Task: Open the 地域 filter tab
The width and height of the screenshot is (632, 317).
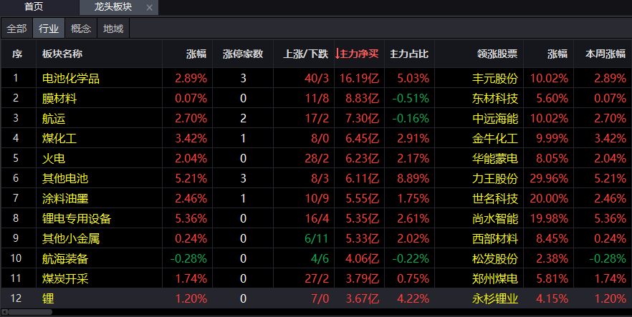Action: pos(113,29)
